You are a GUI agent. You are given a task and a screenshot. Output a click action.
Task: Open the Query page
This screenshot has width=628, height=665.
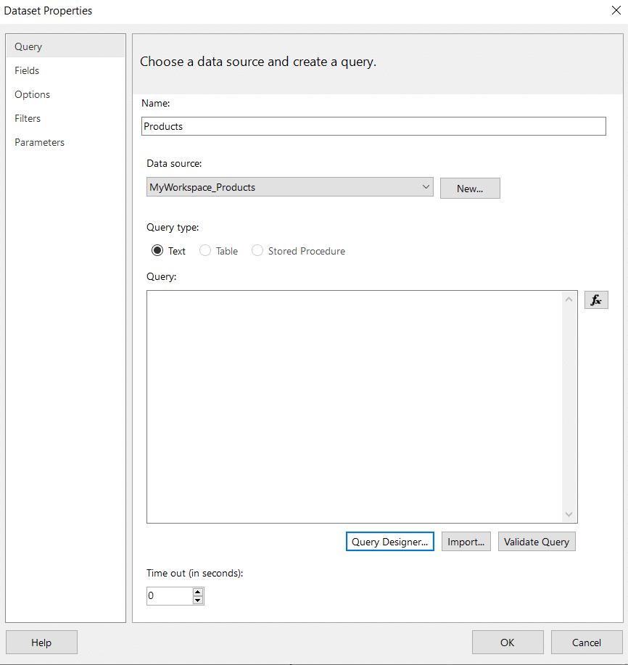66,46
